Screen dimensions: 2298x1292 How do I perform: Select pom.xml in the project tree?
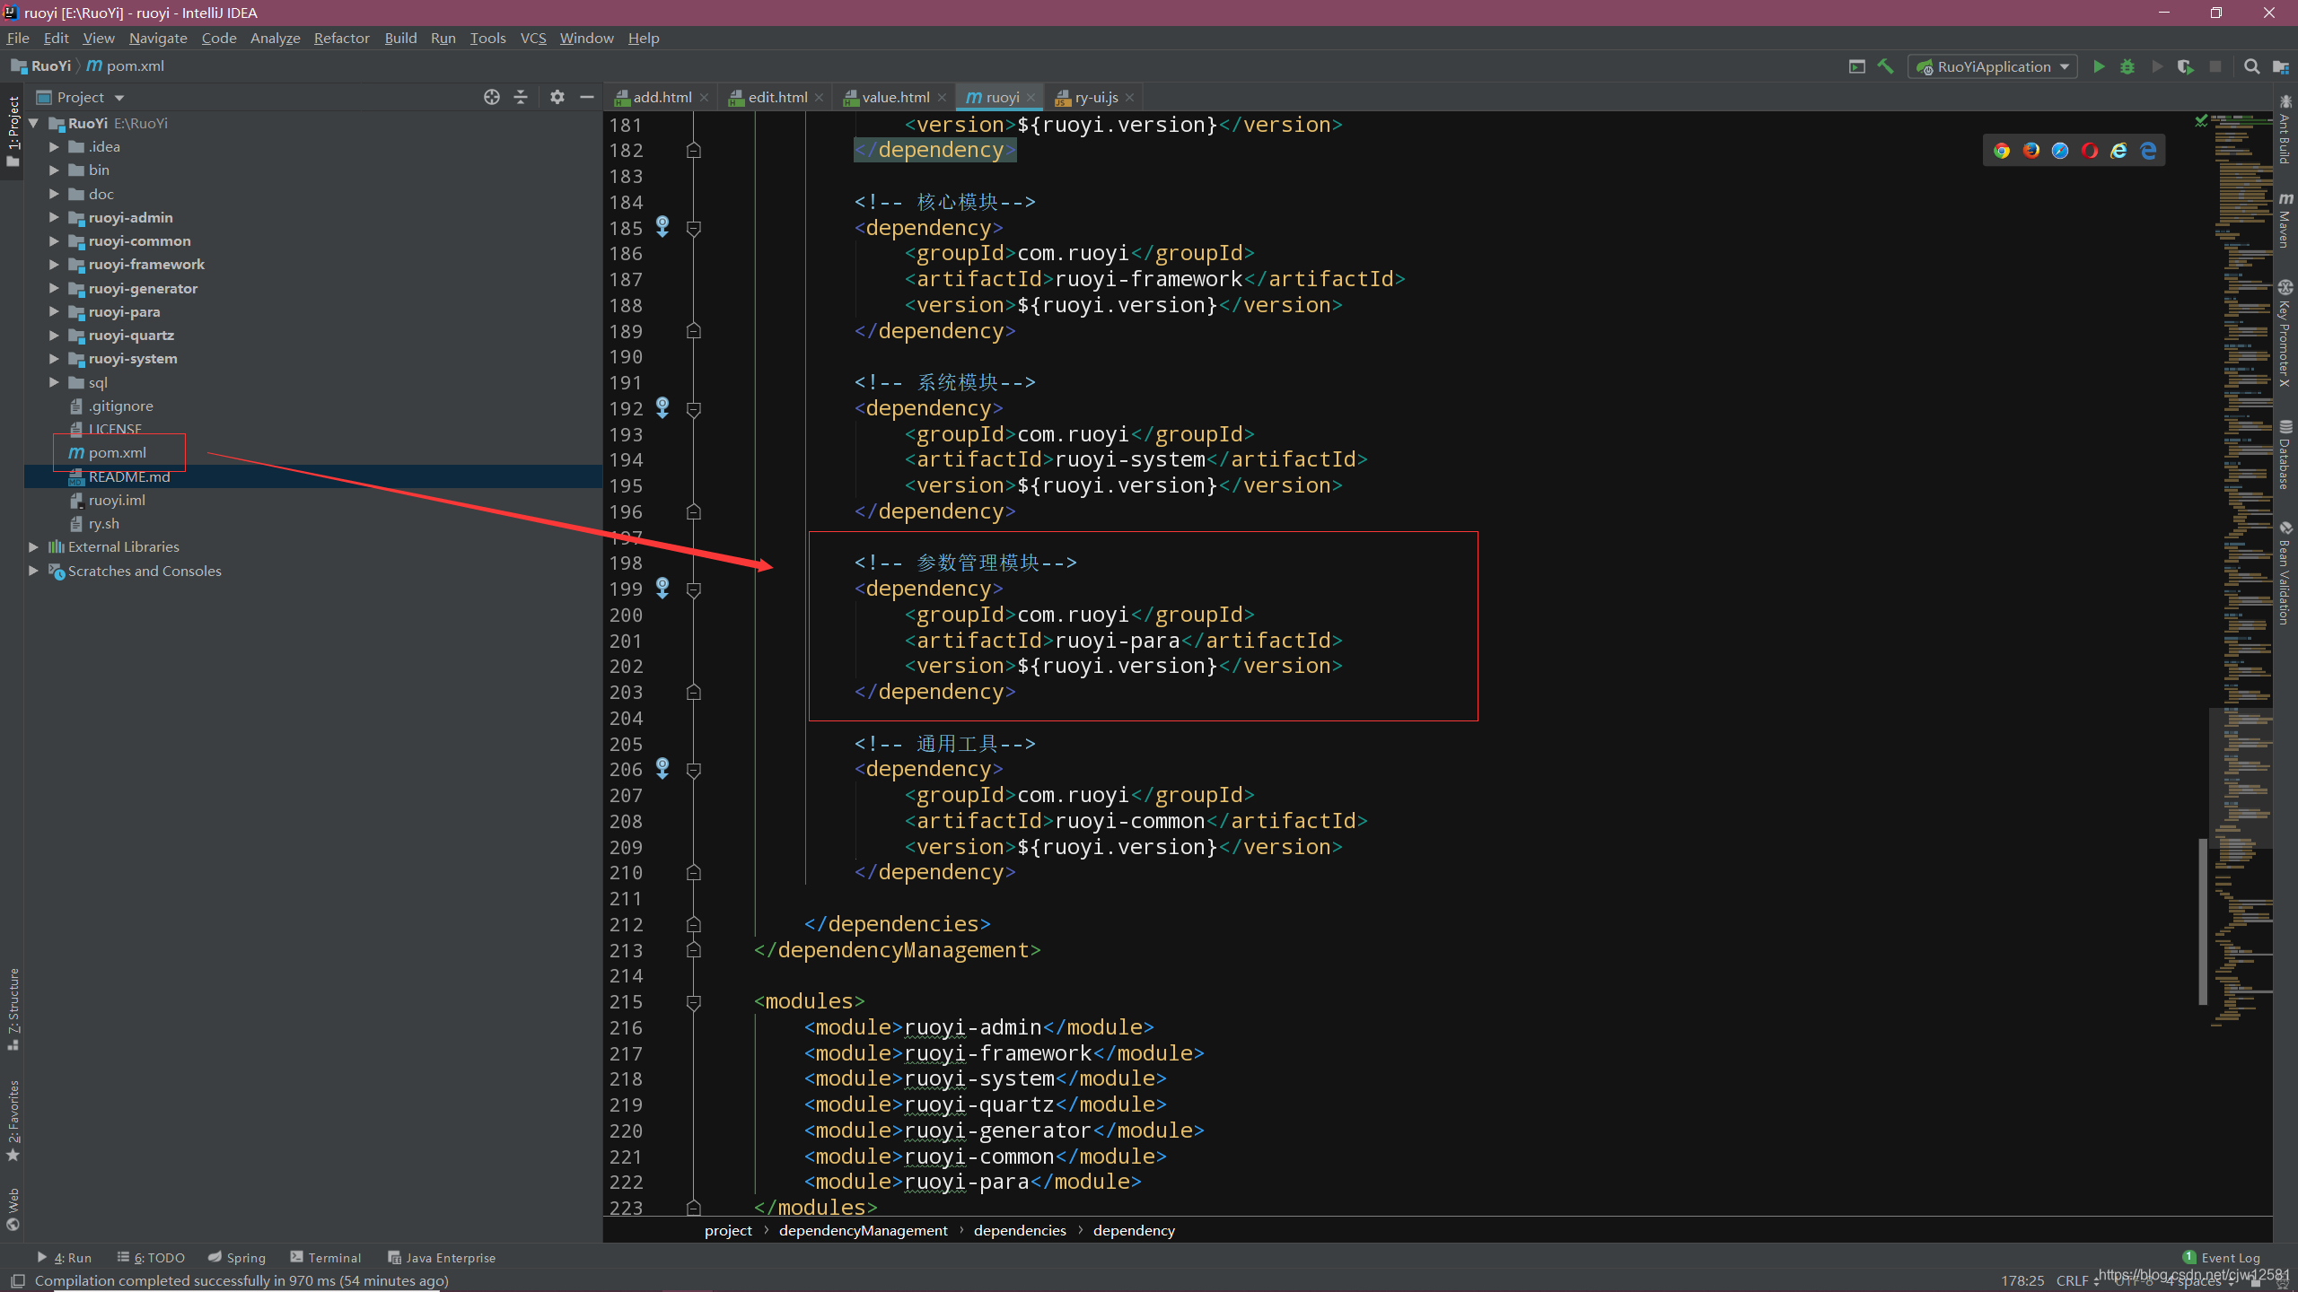coord(117,452)
